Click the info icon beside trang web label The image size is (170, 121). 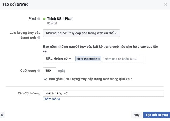pyautogui.click(x=39, y=37)
